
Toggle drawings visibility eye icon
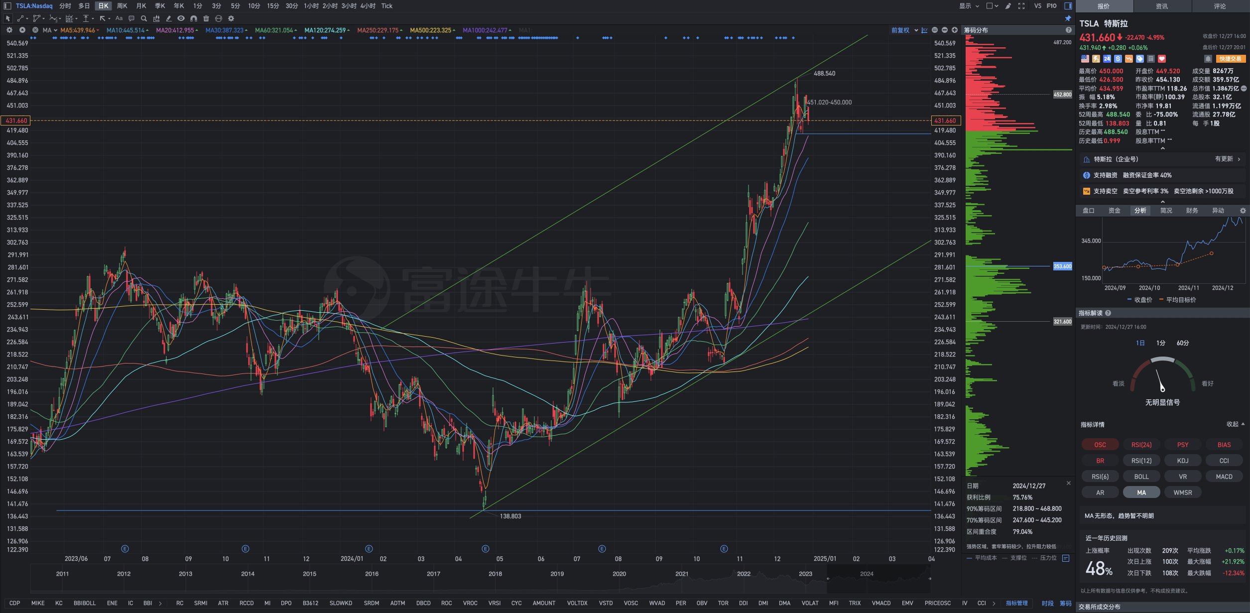click(181, 18)
